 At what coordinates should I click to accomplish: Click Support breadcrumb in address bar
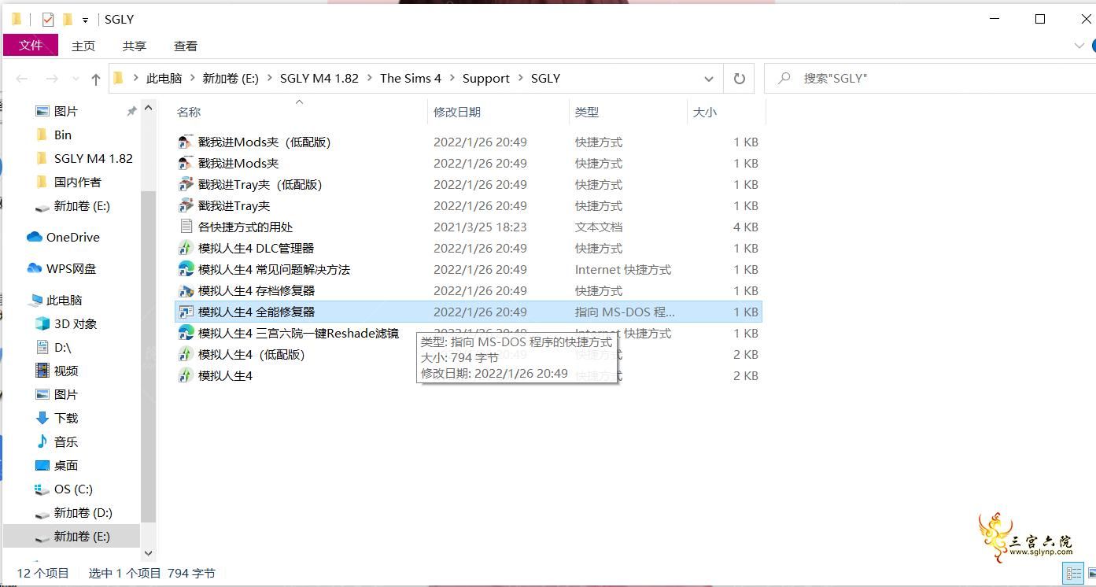click(486, 79)
